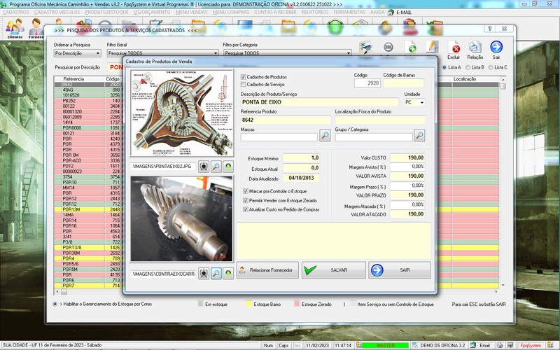This screenshot has height=350, width=560.
Task: Toggle Marcar pra Controlar o Estoque
Action: point(244,191)
